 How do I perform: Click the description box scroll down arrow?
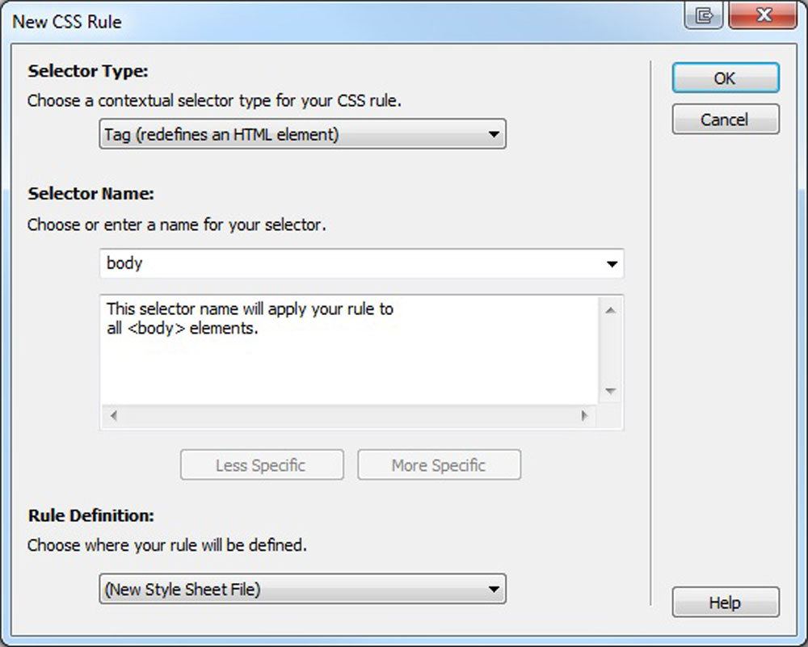tap(611, 391)
